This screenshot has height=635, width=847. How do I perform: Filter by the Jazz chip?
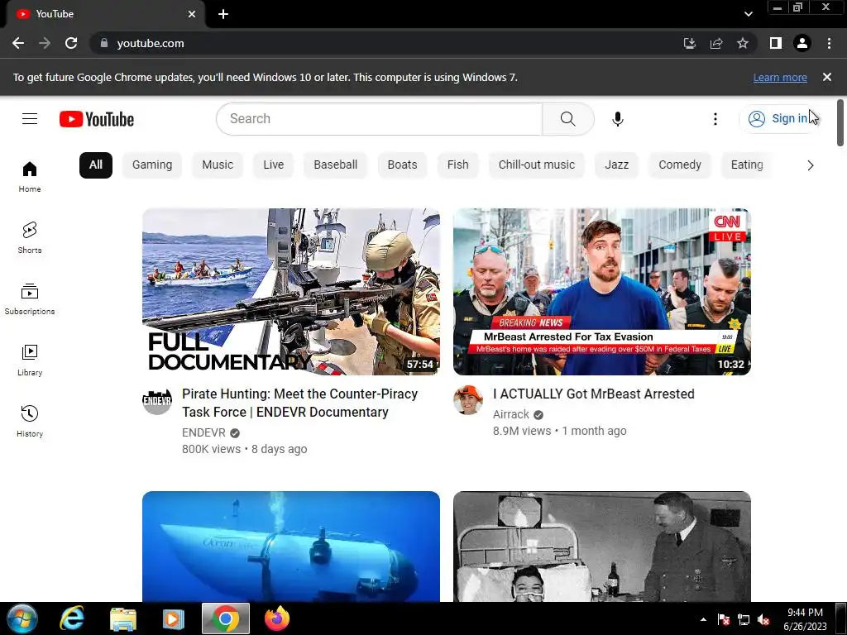pos(617,165)
